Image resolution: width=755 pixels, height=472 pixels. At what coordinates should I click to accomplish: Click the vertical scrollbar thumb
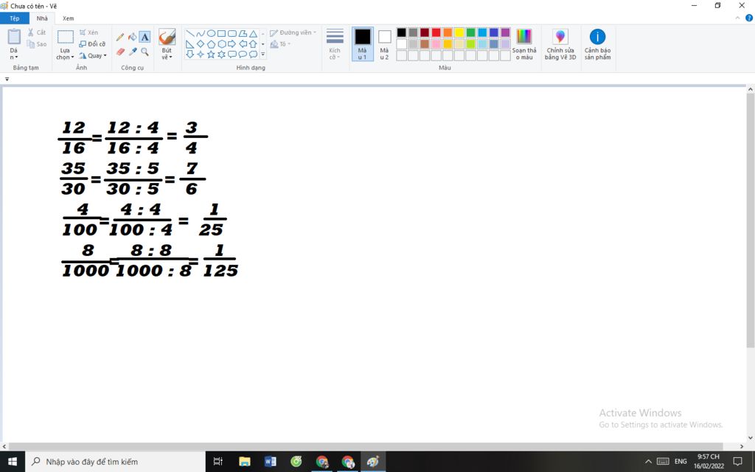750,220
